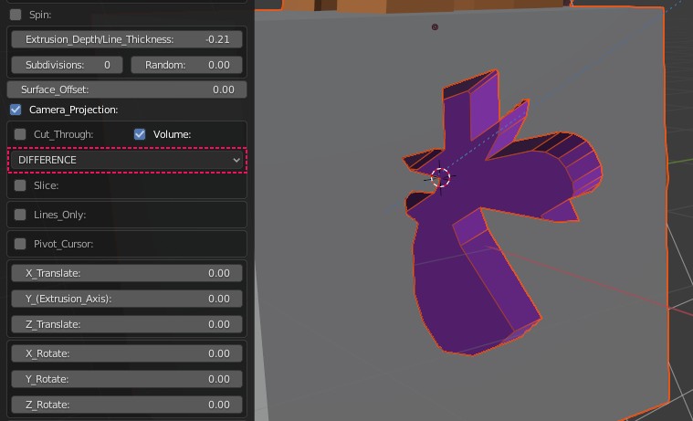Check the Pivot_Cursor box
This screenshot has width=693, height=421.
click(20, 244)
